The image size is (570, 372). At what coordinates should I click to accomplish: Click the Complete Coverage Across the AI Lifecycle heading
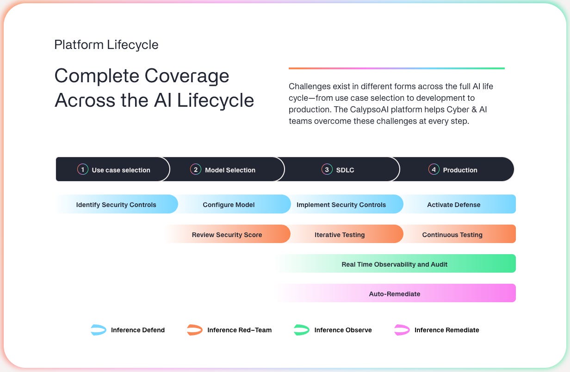[154, 88]
